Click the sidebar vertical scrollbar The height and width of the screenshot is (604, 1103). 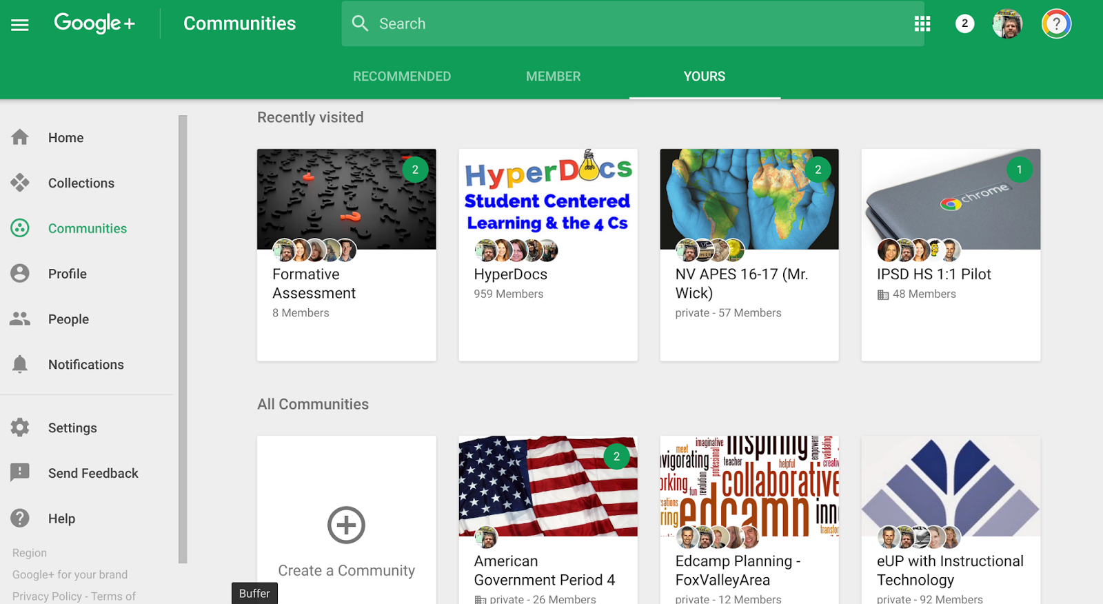coord(183,339)
